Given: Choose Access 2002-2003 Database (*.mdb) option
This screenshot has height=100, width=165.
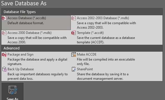Looking at the screenshot, I should tap(117, 23).
